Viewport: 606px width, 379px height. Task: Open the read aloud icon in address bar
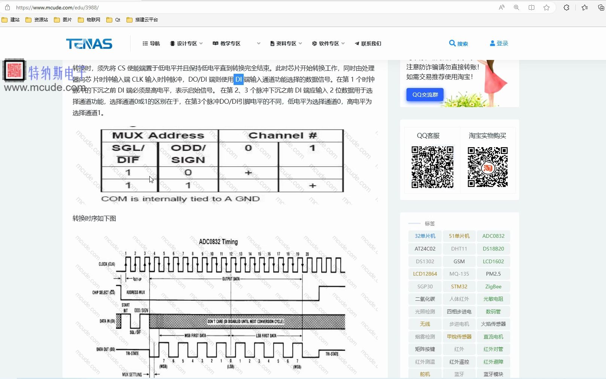click(502, 7)
